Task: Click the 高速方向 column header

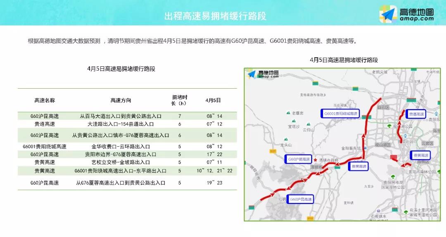Action: tap(121, 100)
